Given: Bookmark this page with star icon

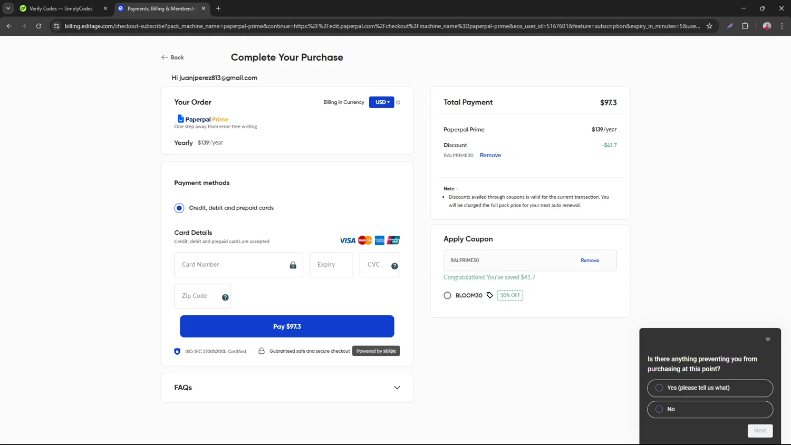Looking at the screenshot, I should [x=709, y=26].
